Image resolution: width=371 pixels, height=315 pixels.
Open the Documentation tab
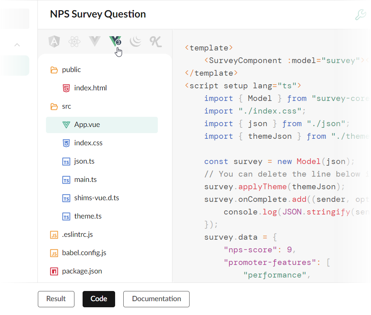[156, 299]
